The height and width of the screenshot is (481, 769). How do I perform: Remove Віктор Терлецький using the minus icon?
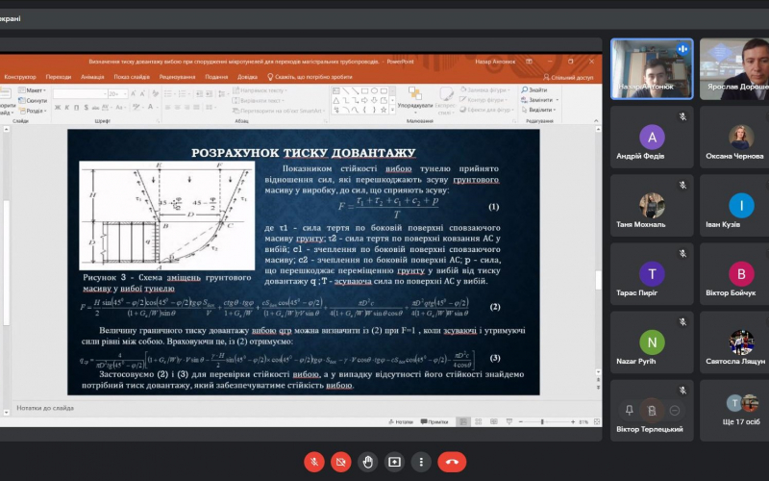675,411
